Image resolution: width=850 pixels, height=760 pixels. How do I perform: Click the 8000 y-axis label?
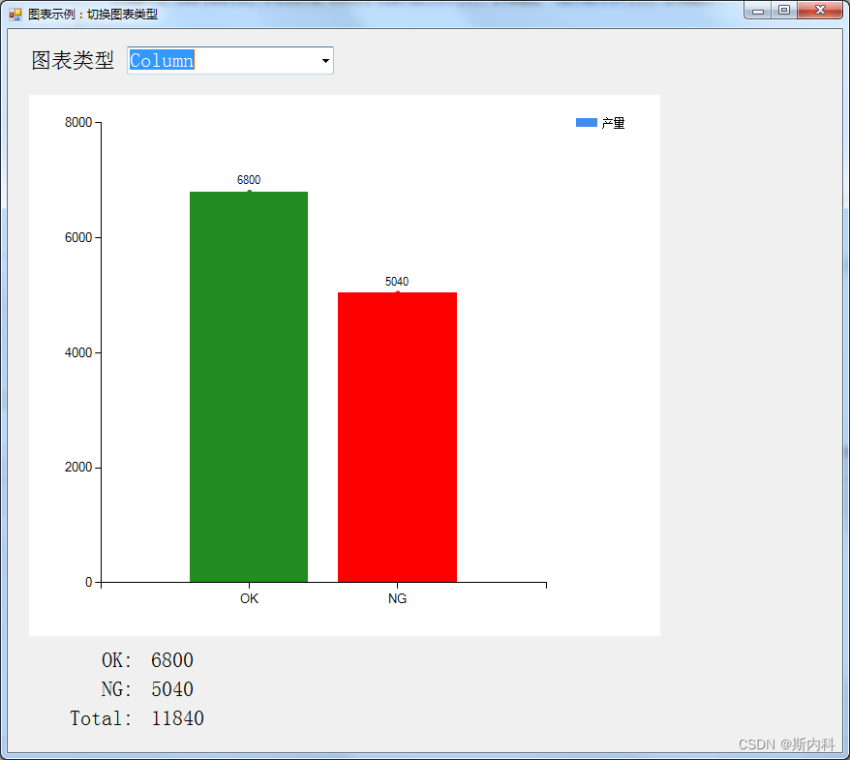point(78,123)
